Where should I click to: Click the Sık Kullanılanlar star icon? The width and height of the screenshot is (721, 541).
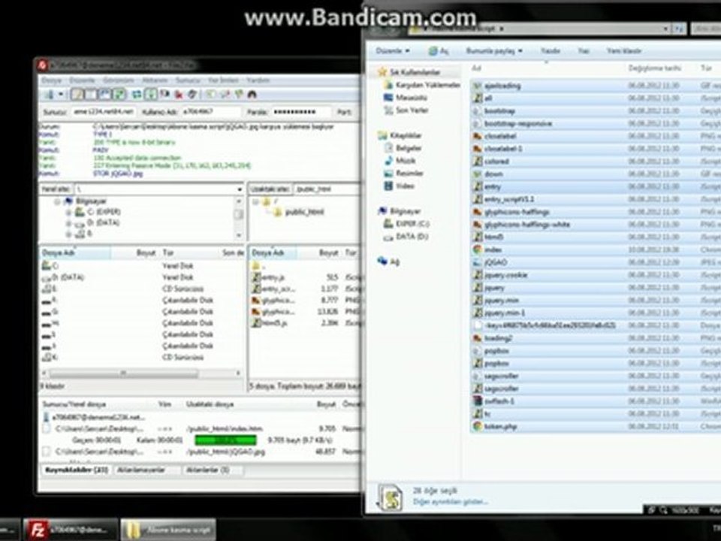pos(382,72)
